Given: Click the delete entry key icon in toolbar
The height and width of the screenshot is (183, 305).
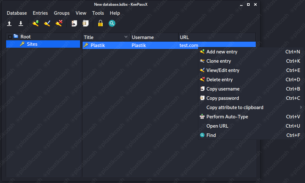Looking at the screenshot, I should [x=59, y=23].
